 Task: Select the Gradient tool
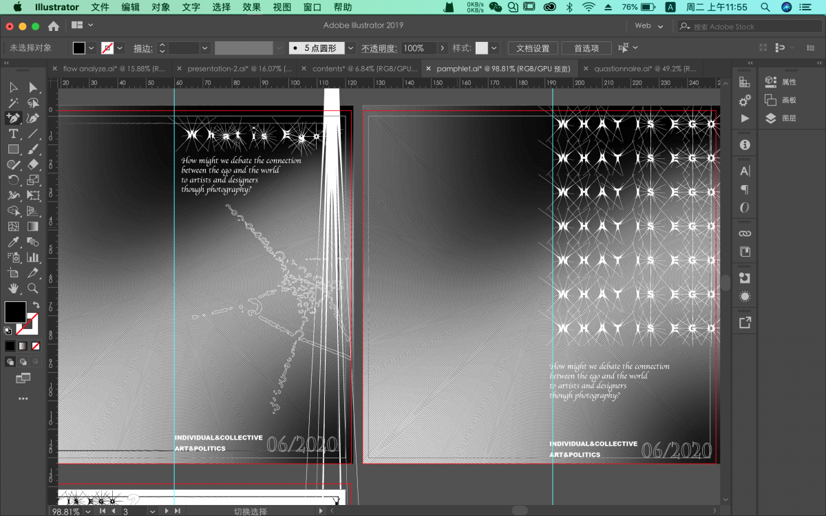pos(33,226)
